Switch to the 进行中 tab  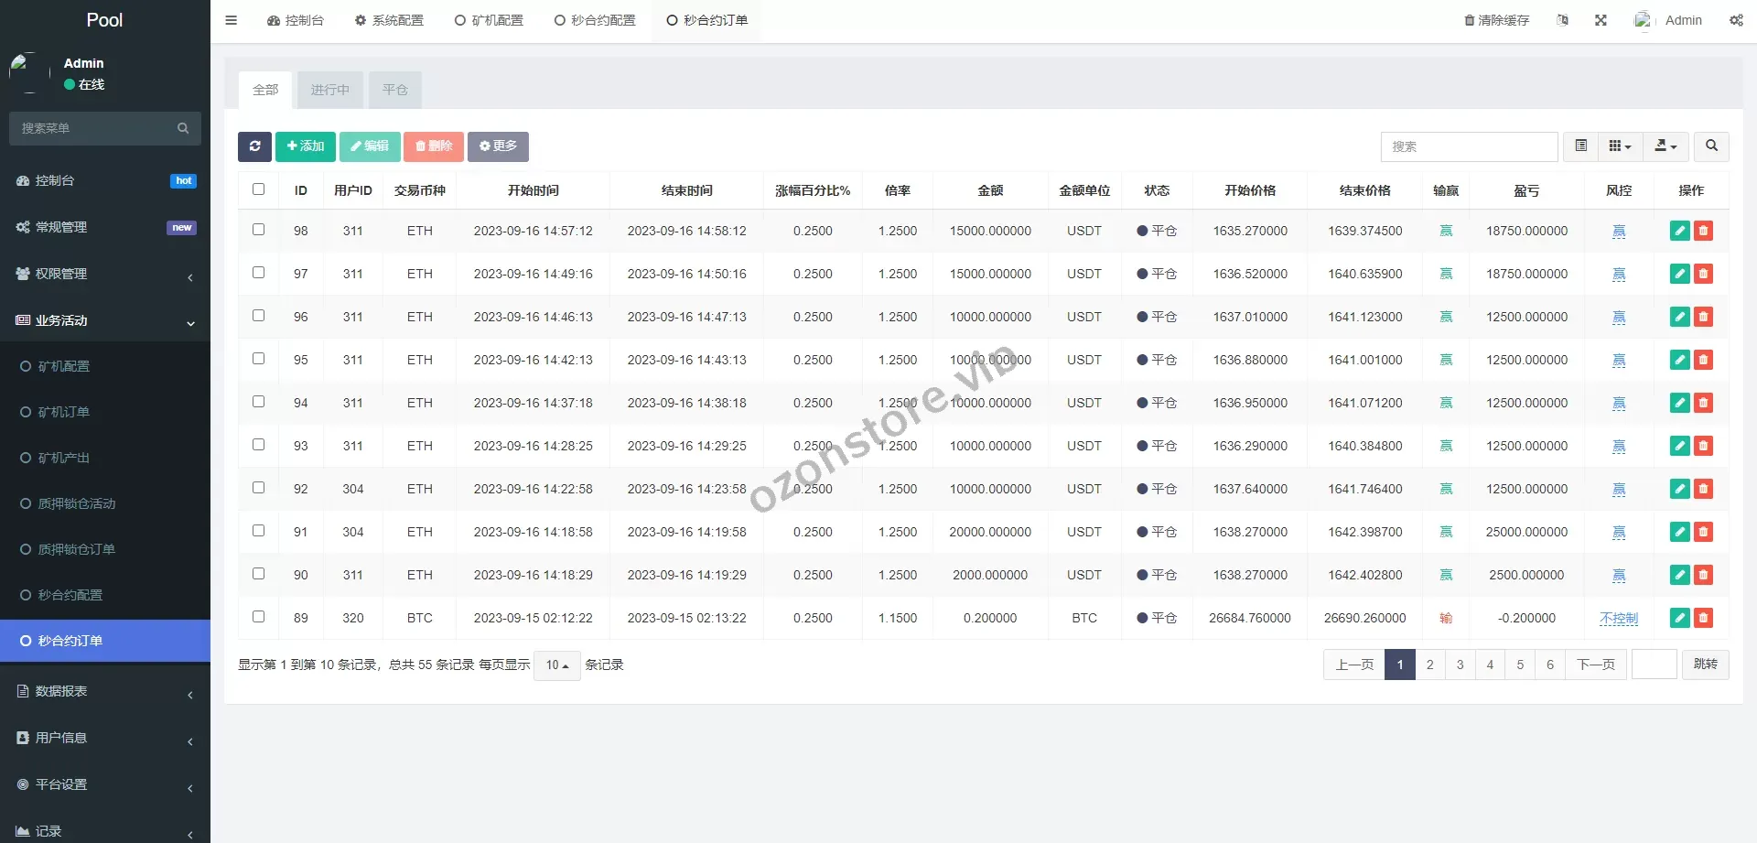[329, 90]
